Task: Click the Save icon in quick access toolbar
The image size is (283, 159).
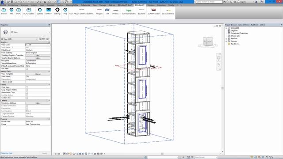Action: pyautogui.click(x=12, y=2)
